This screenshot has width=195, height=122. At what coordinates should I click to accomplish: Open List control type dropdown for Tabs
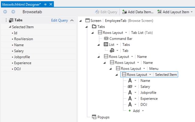coord(117,45)
